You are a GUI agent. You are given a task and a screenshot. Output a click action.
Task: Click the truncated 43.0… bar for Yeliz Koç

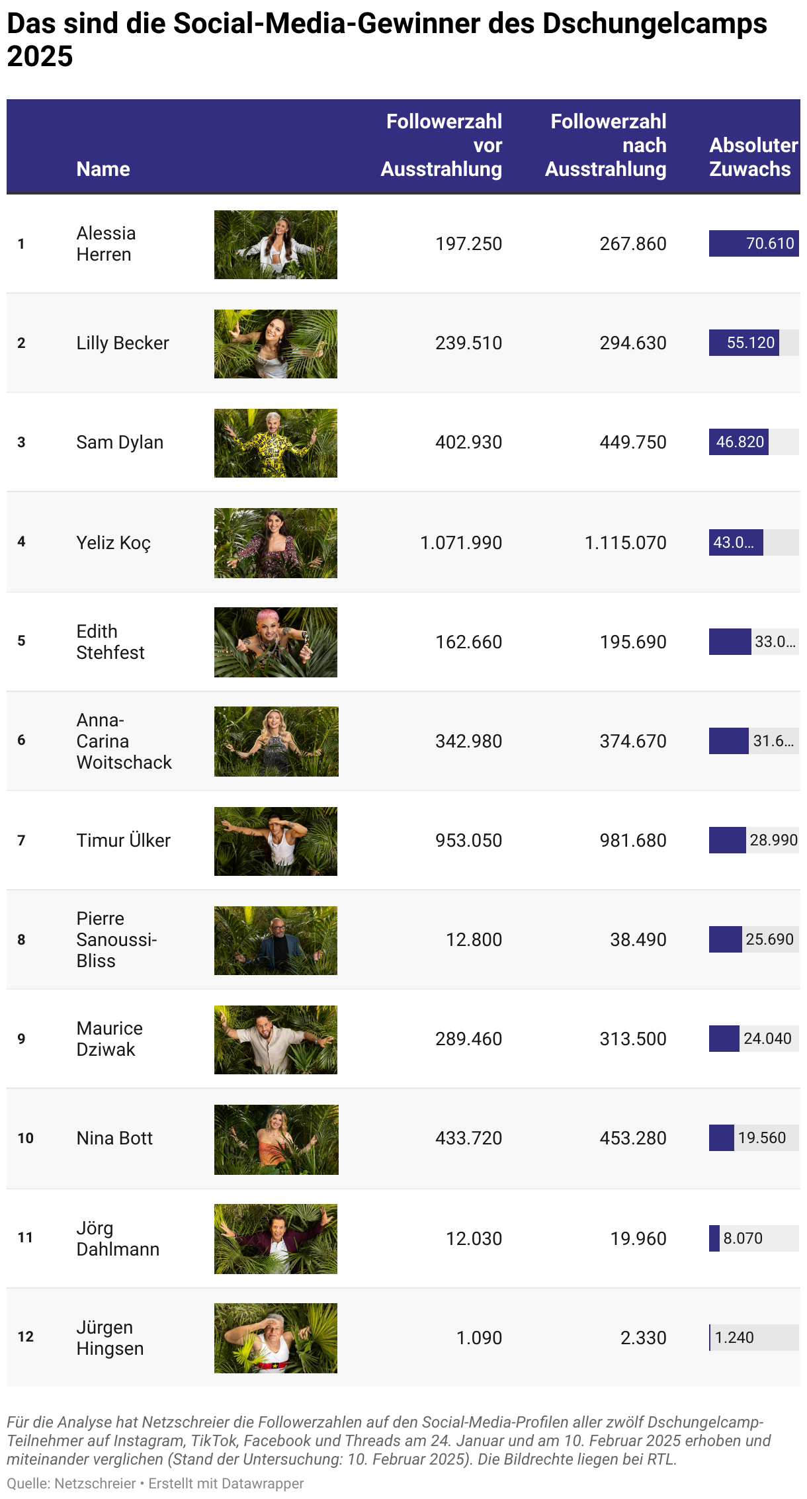736,542
